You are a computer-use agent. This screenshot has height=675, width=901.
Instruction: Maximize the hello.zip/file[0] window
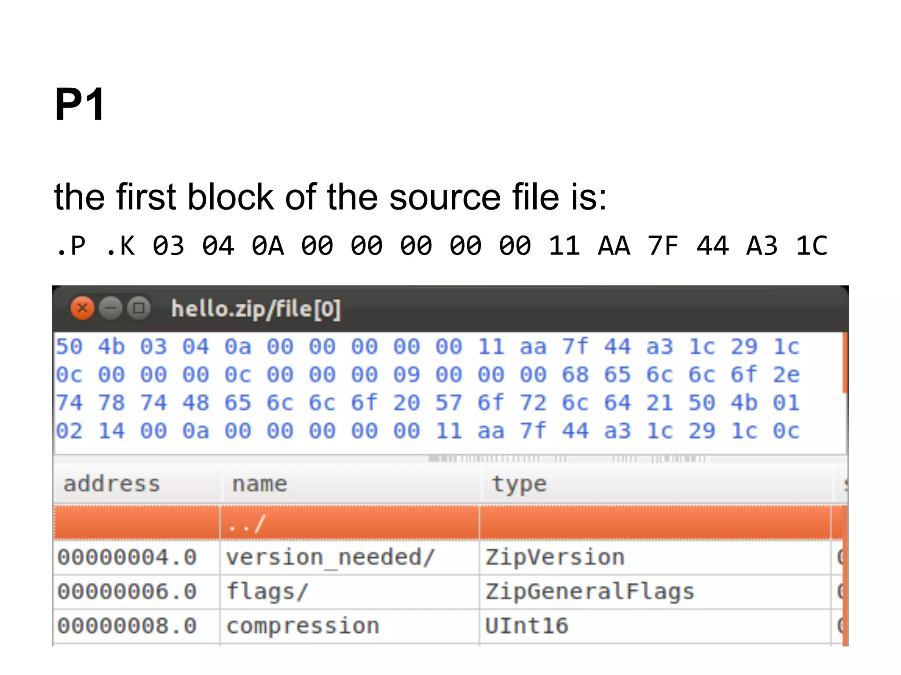tap(139, 308)
